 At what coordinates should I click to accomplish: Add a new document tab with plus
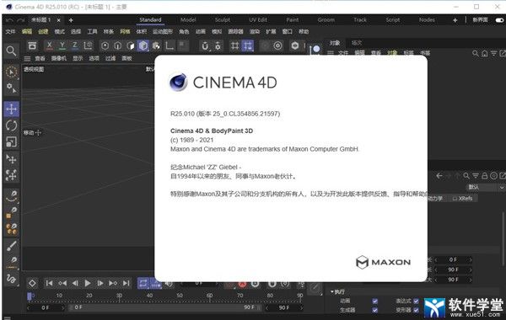coord(71,20)
